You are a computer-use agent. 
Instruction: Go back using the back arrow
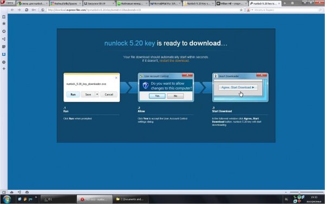click(x=12, y=10)
